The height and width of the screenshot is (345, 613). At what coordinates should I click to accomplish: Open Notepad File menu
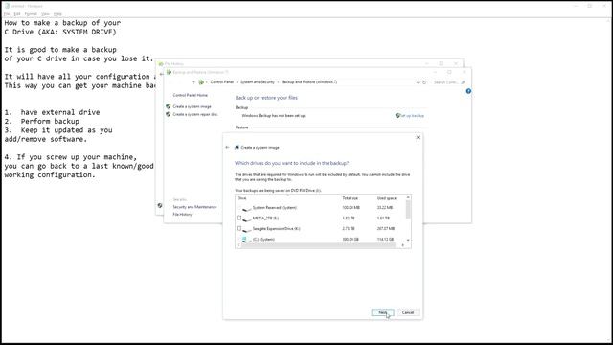(7, 14)
